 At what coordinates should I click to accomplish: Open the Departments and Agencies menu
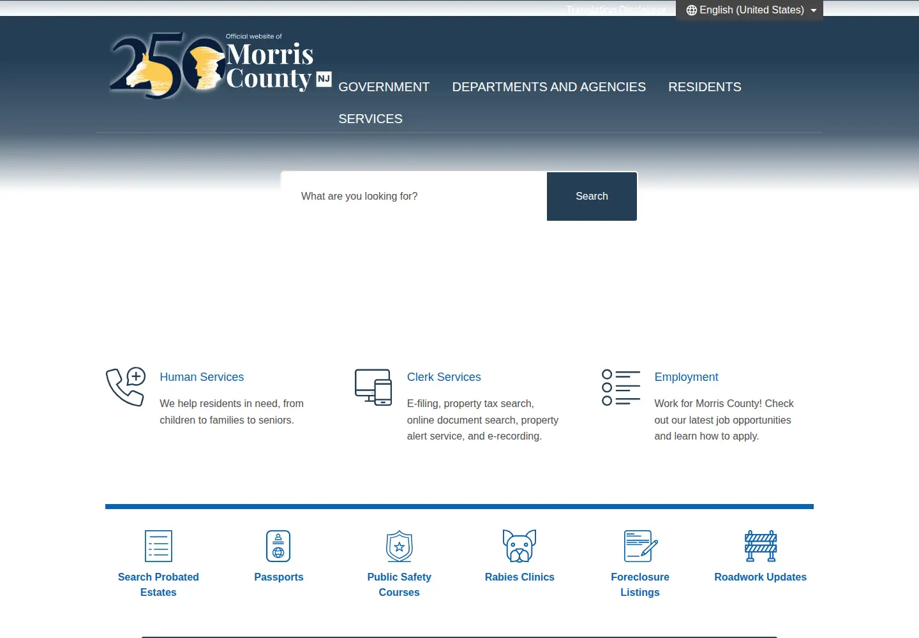click(x=549, y=87)
